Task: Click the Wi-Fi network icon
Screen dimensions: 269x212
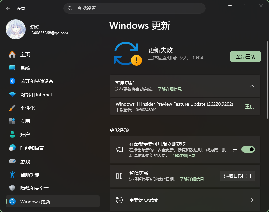Action: click(12, 94)
